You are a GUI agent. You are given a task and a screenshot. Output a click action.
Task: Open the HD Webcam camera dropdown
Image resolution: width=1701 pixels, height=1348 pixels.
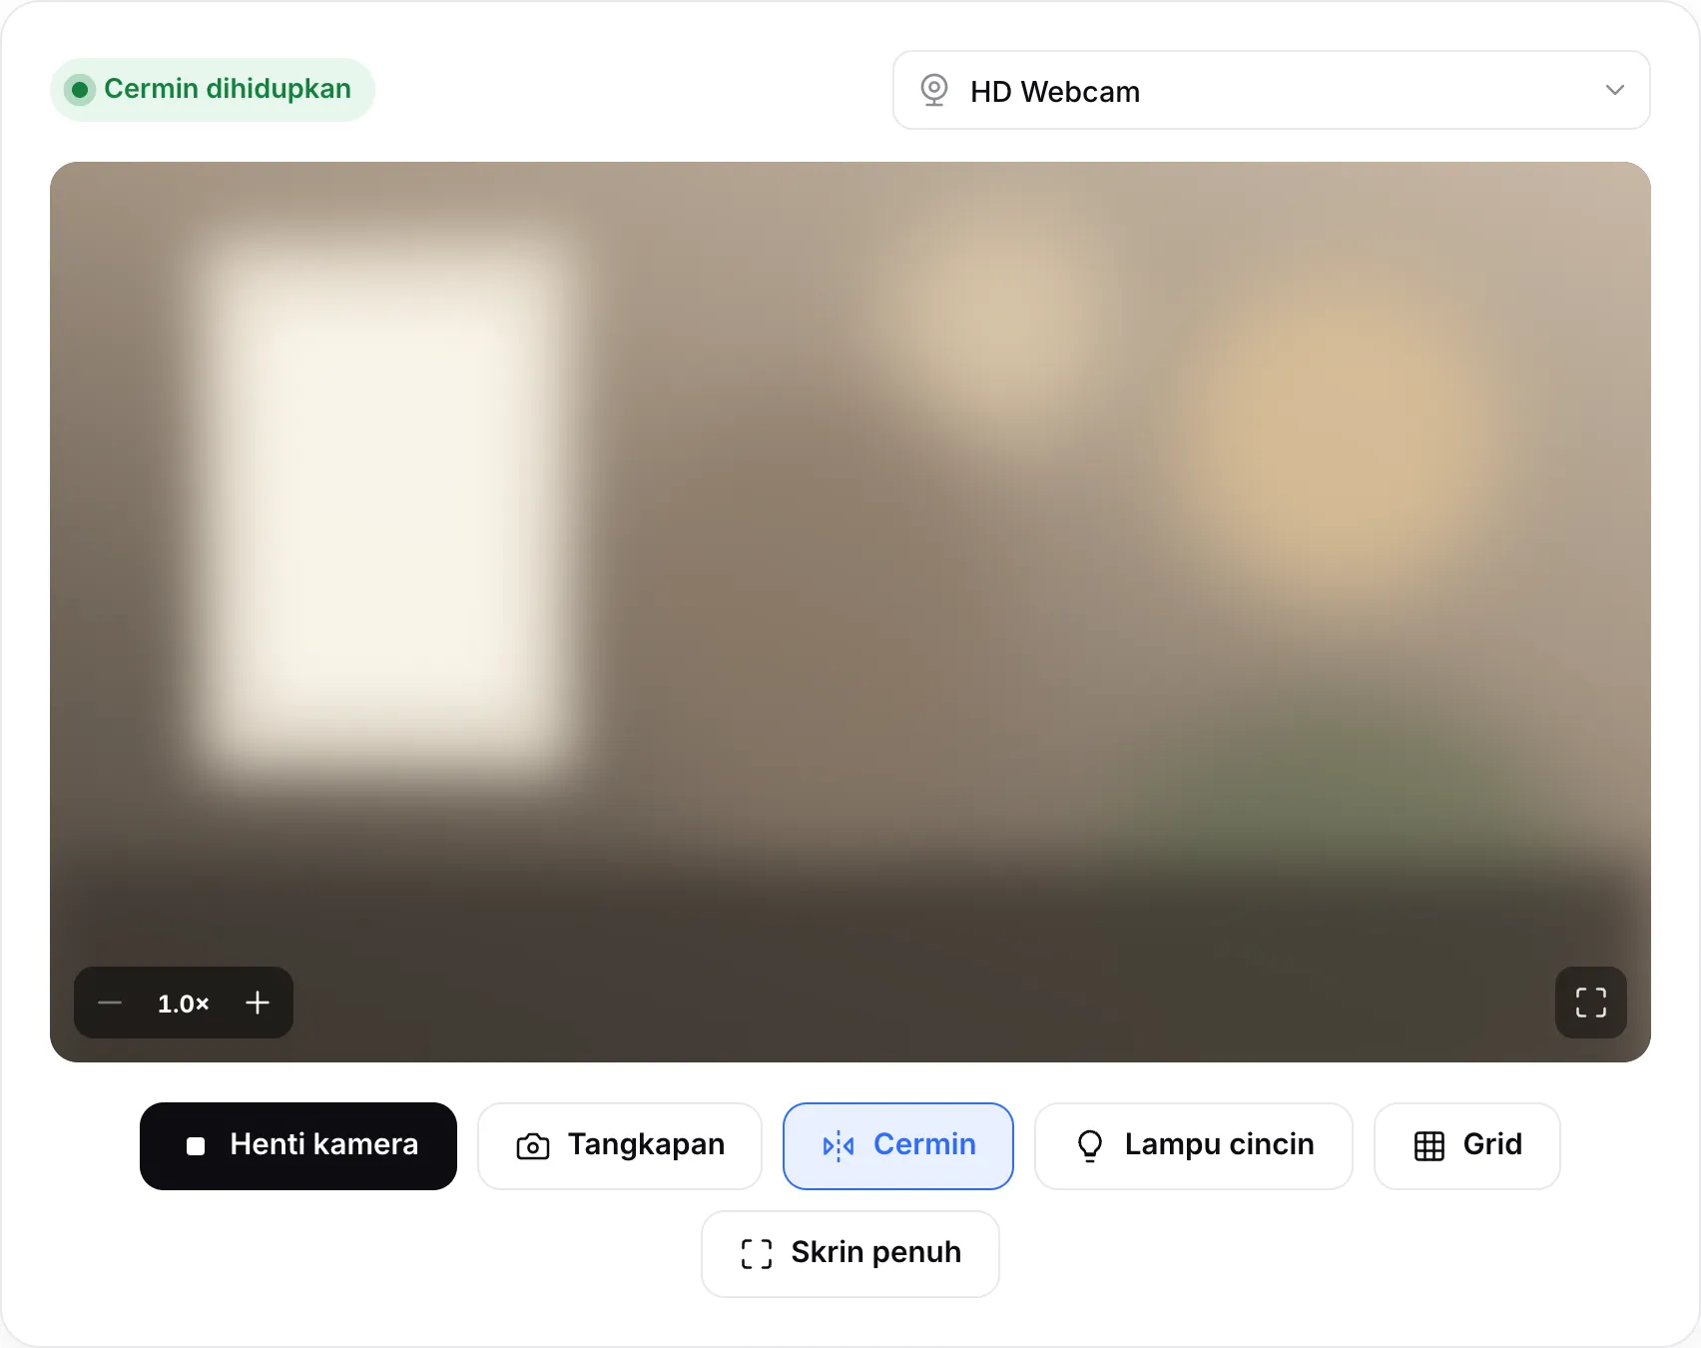[1271, 90]
